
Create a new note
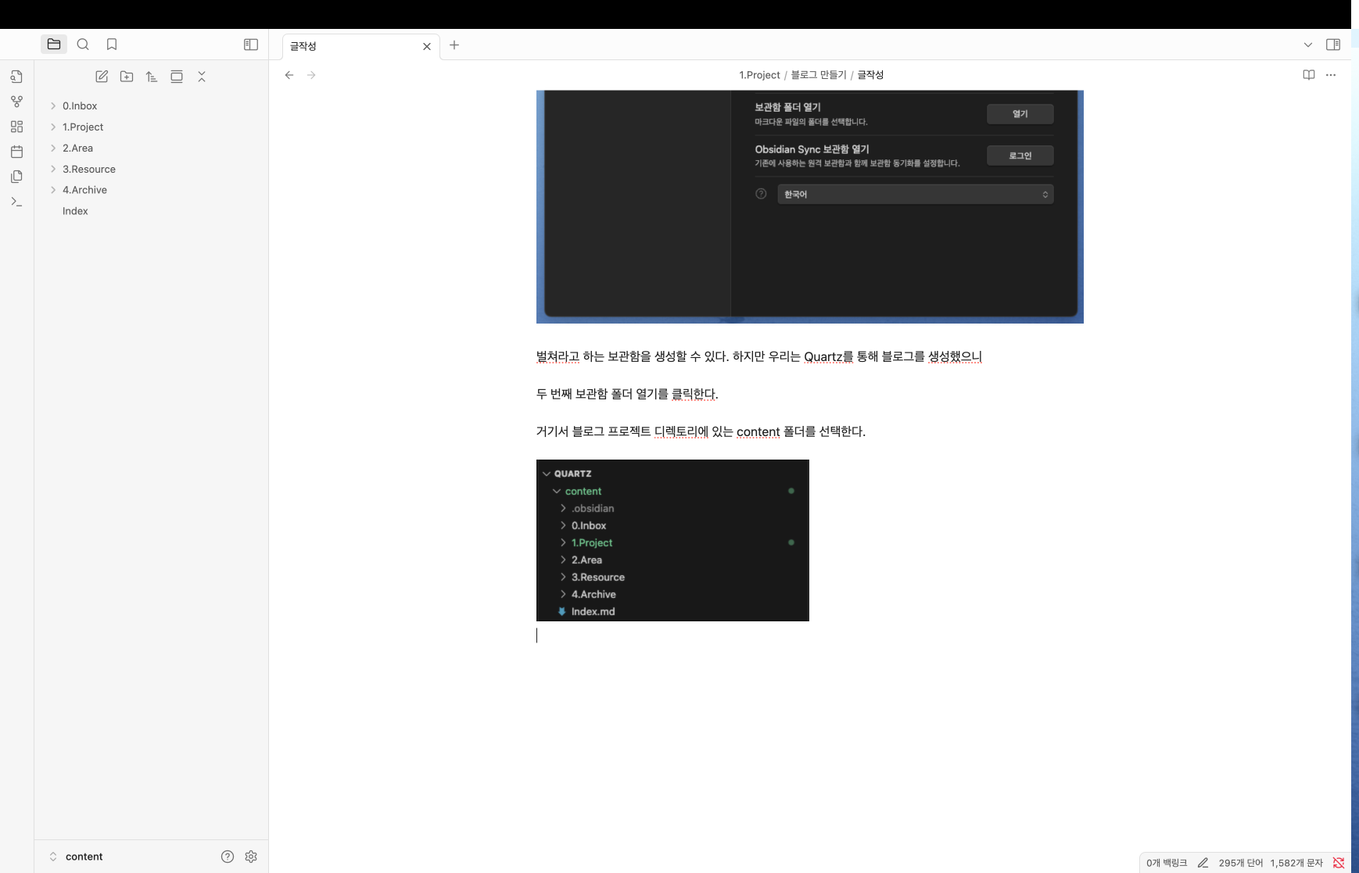[x=102, y=77]
